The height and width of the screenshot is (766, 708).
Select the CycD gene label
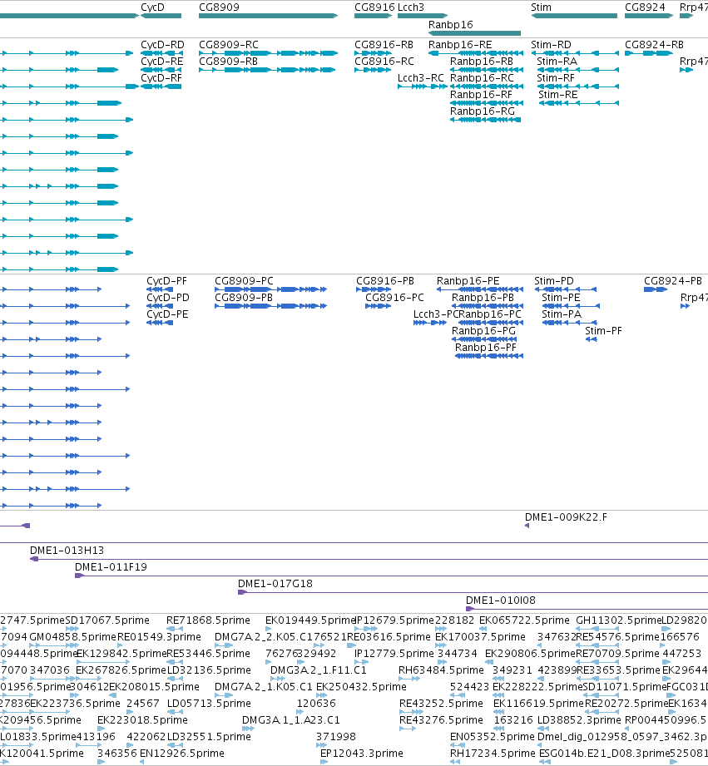[152, 7]
